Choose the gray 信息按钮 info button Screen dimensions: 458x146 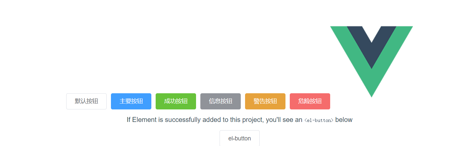(x=221, y=101)
